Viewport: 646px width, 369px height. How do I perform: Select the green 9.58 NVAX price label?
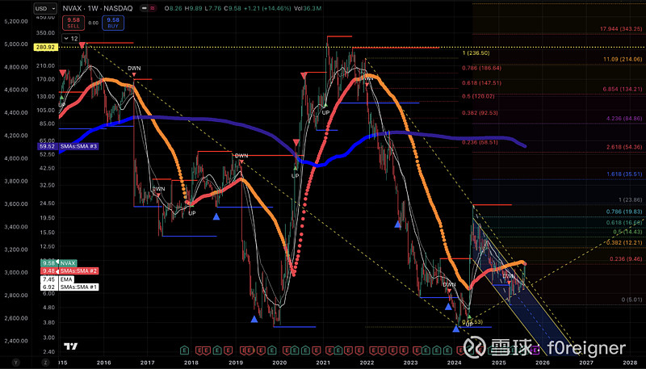point(58,262)
